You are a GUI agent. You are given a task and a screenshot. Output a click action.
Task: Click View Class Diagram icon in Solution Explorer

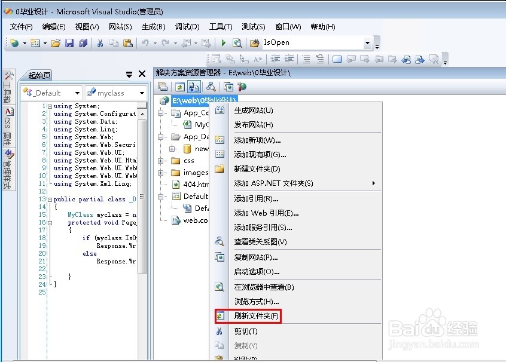(x=211, y=87)
